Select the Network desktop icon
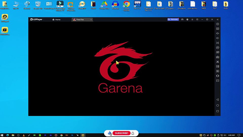This screenshot has height=137, width=243. pos(27,5)
